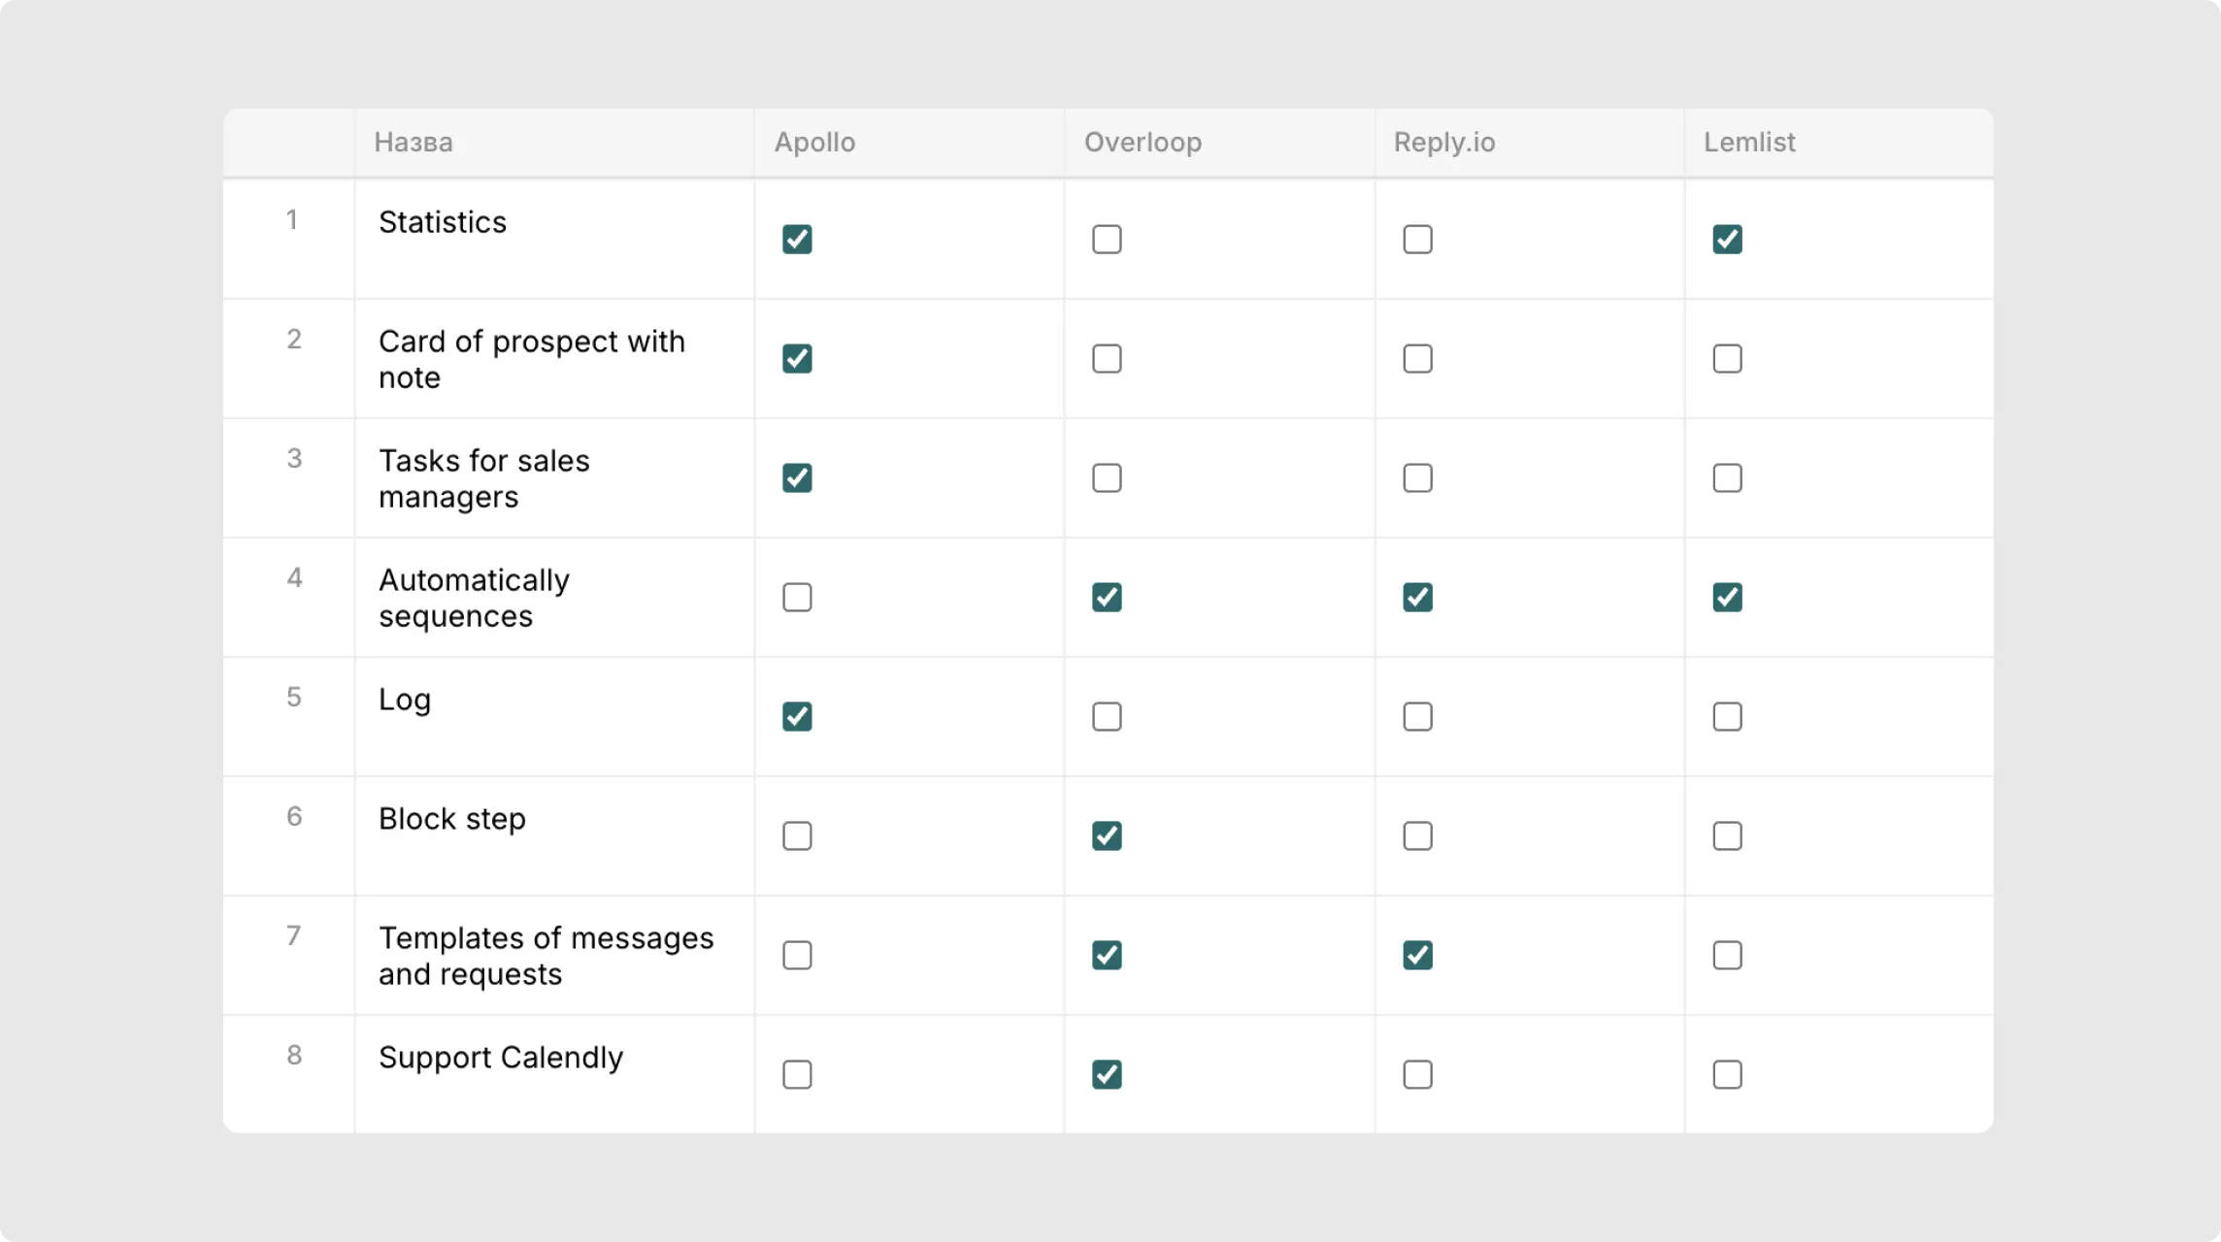Check Apollo for Automatically sequences
Image resolution: width=2221 pixels, height=1242 pixels.
tap(797, 597)
